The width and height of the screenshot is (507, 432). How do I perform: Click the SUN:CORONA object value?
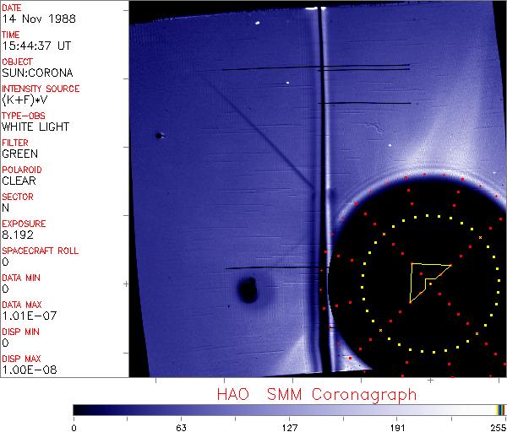click(x=36, y=73)
